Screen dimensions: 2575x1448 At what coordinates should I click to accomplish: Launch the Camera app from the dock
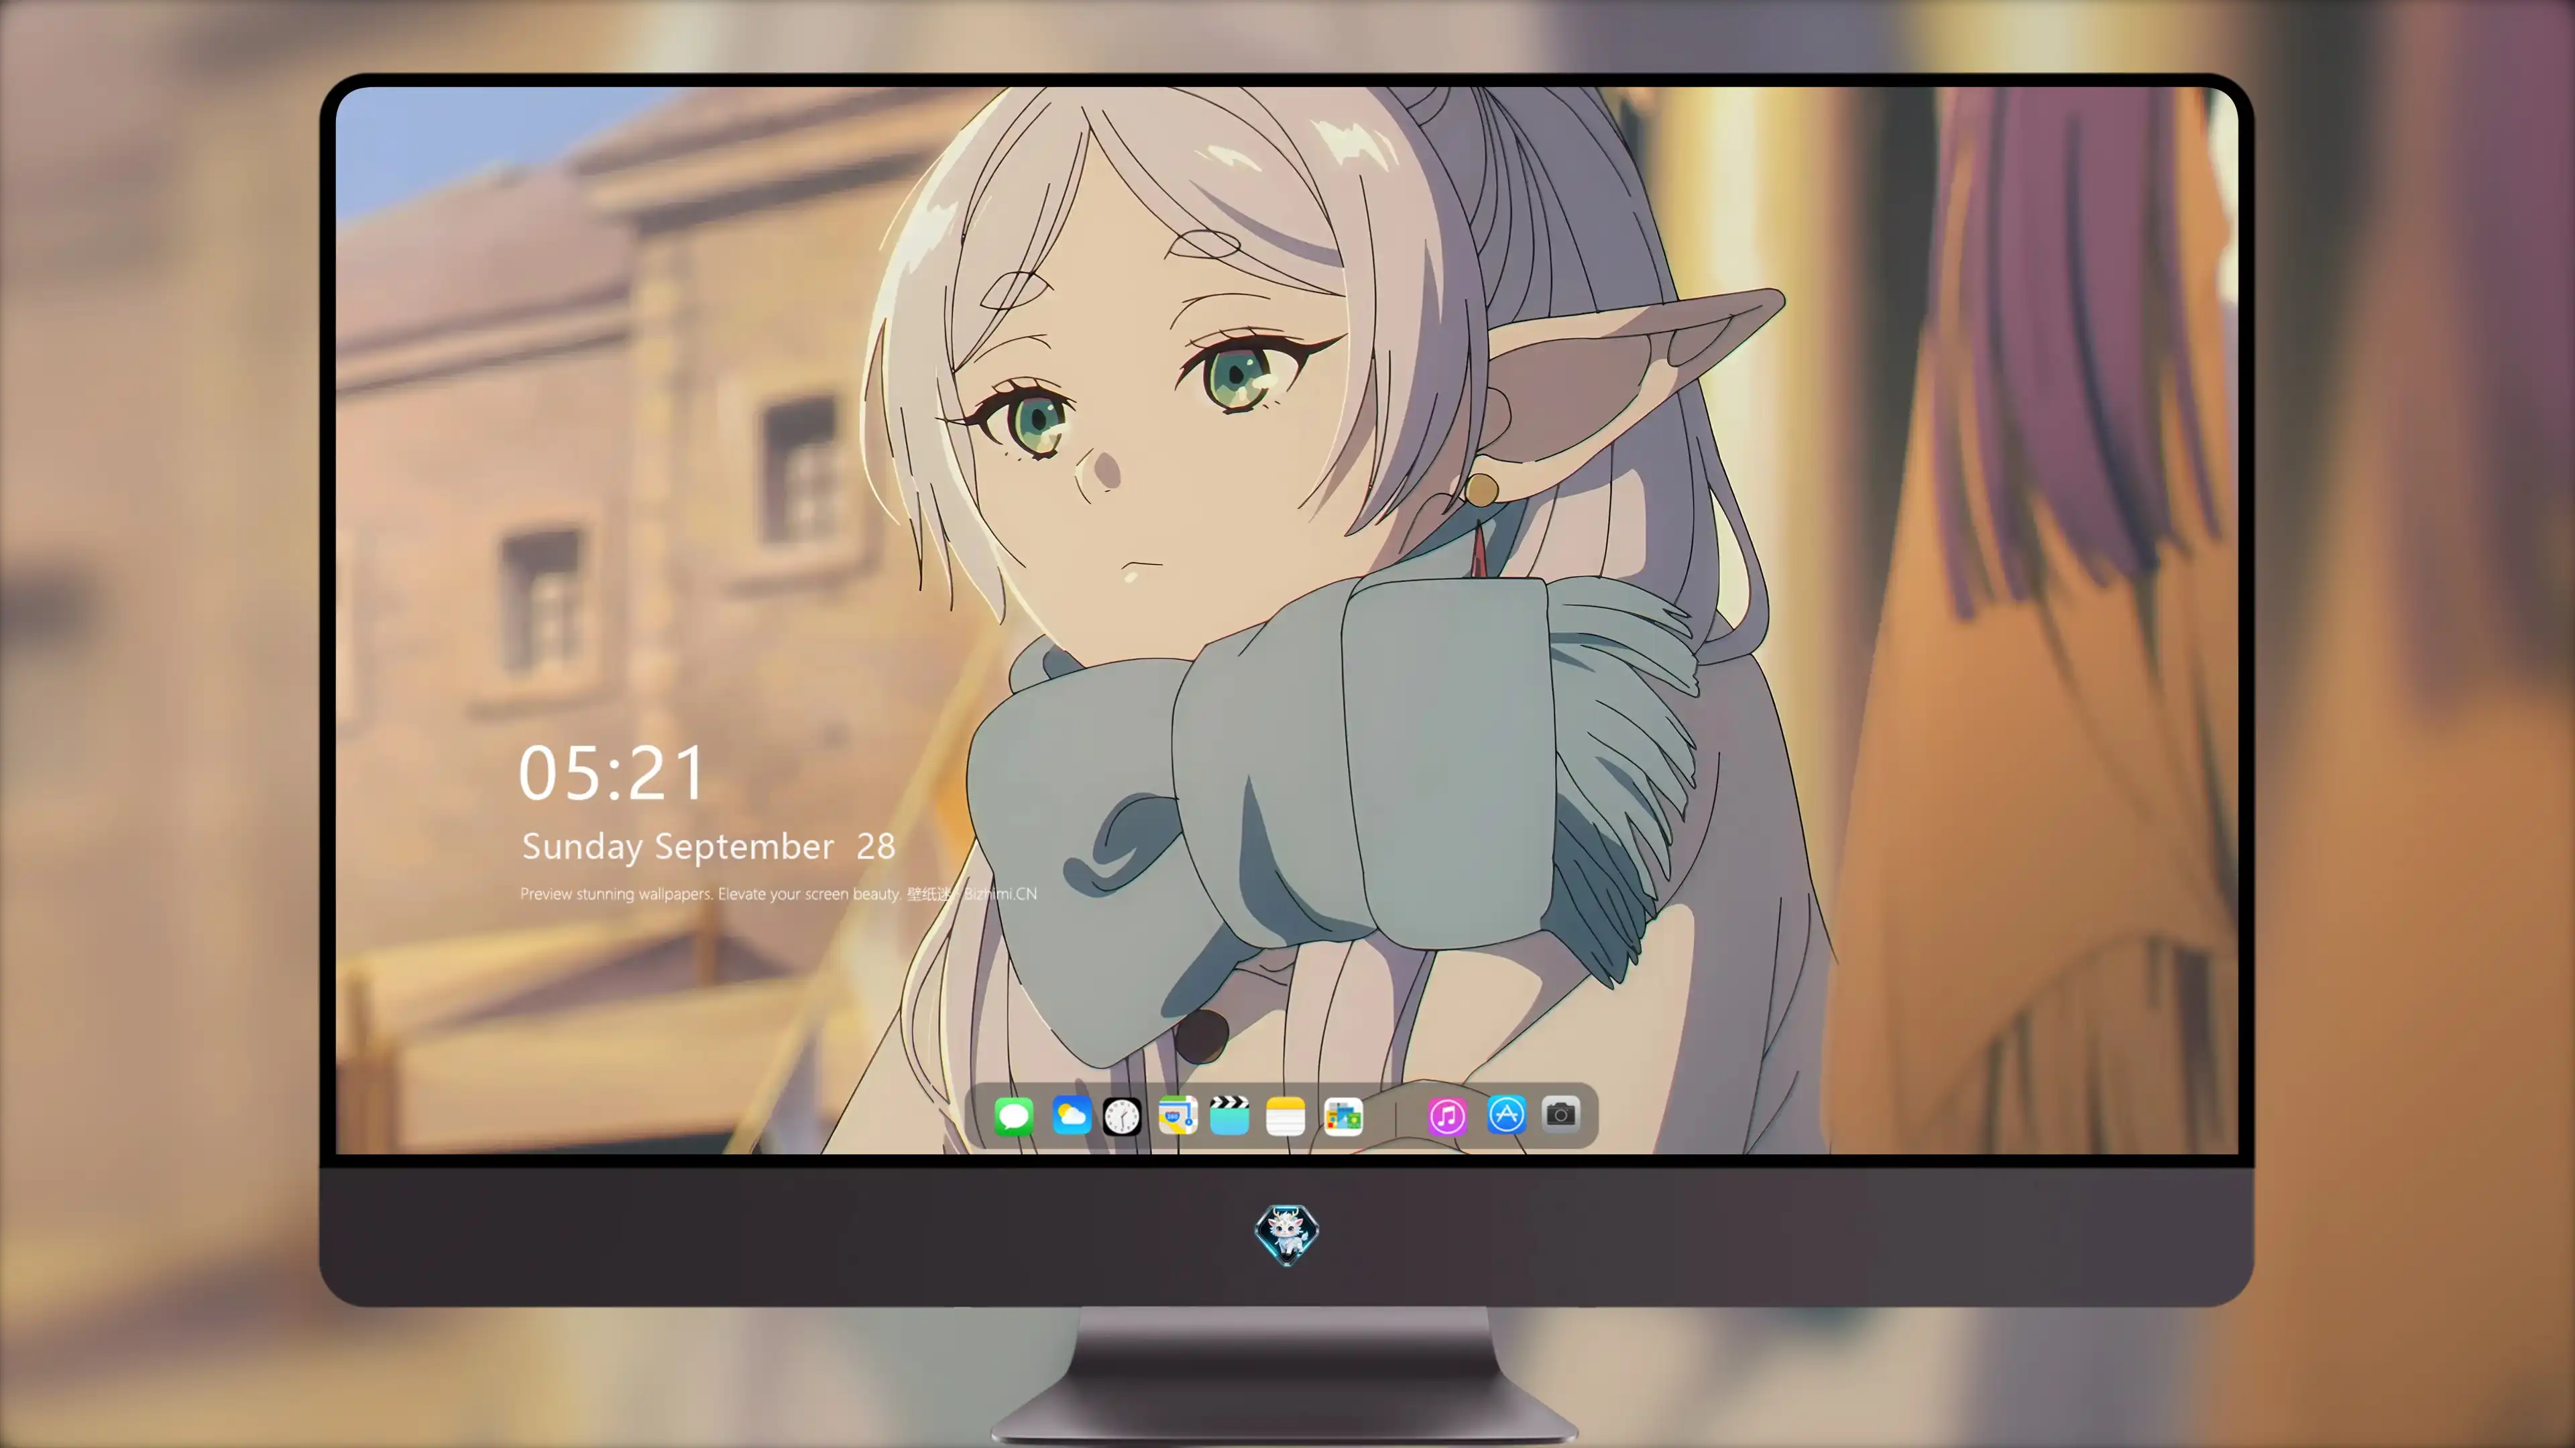tap(1560, 1113)
